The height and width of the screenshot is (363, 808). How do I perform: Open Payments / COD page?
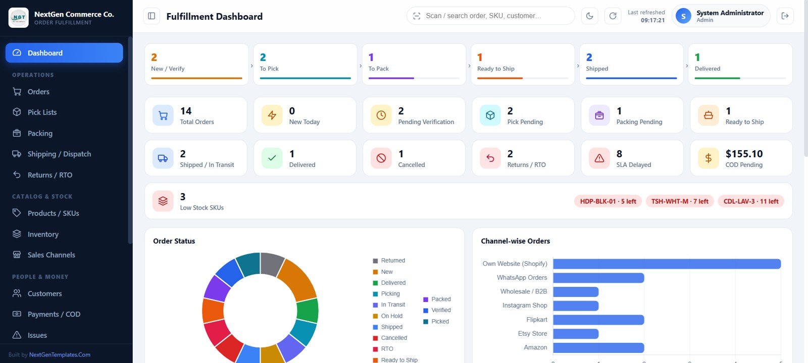tap(64, 314)
